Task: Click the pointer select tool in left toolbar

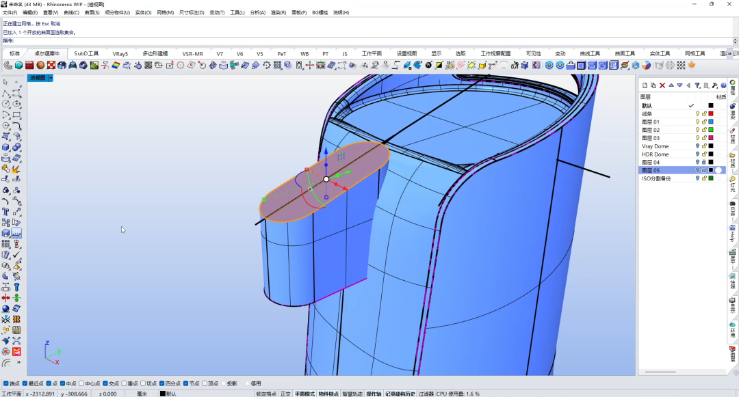Action: [5, 82]
